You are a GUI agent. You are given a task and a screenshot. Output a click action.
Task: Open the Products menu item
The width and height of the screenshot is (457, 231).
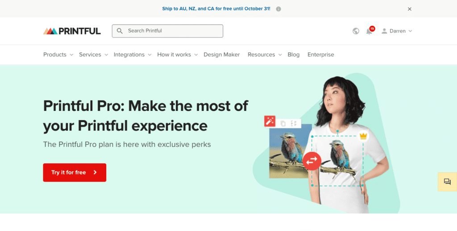(55, 55)
